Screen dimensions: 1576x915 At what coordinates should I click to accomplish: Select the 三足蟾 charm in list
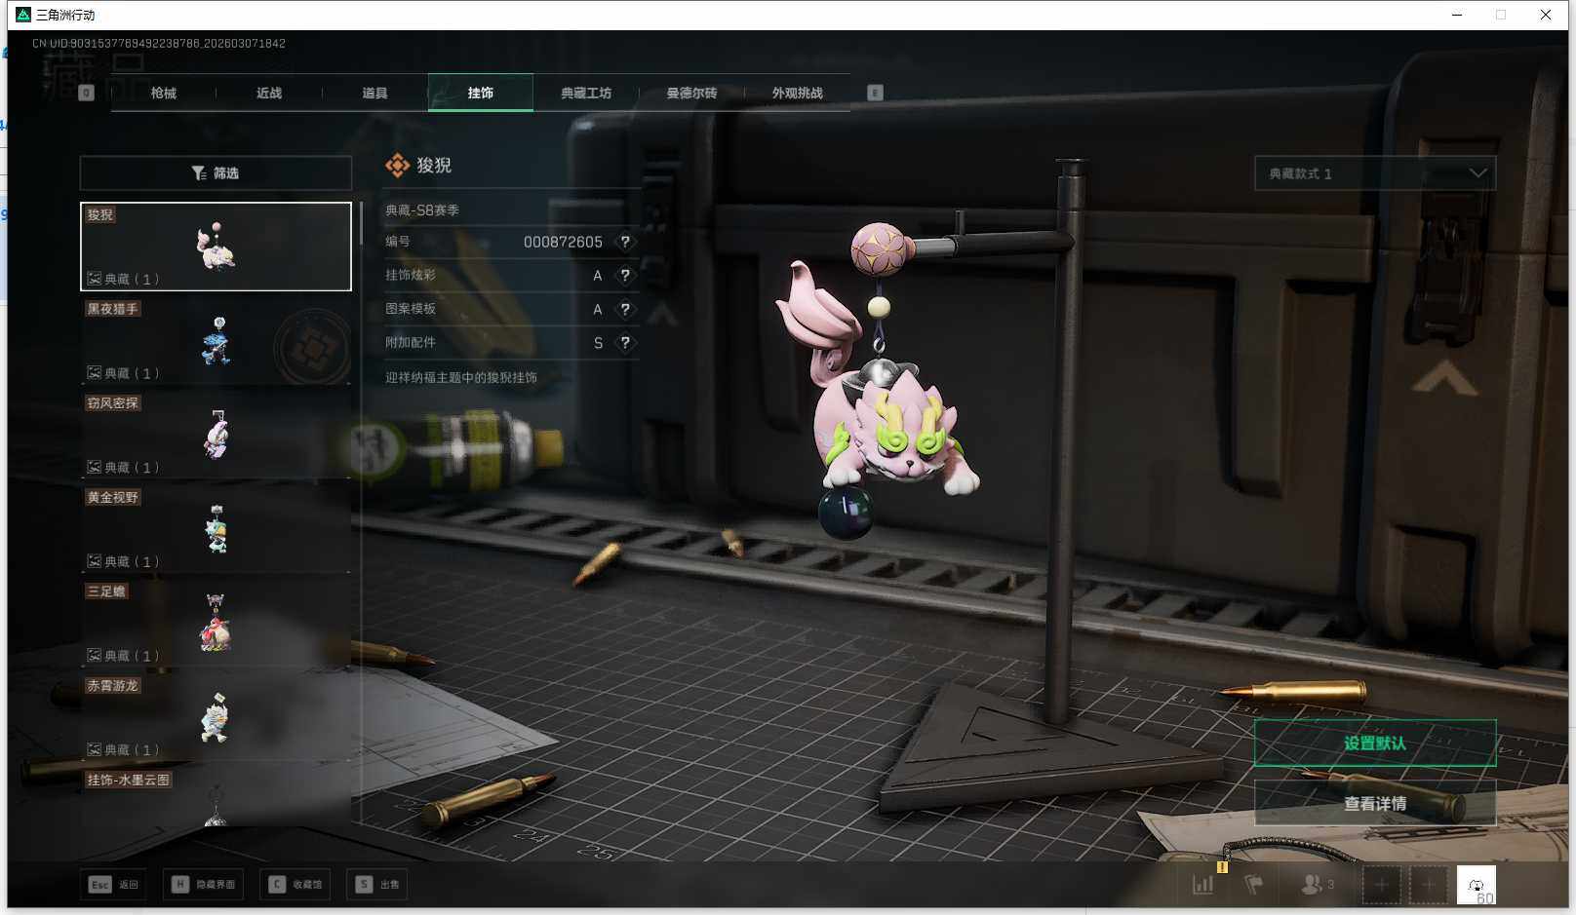(216, 624)
